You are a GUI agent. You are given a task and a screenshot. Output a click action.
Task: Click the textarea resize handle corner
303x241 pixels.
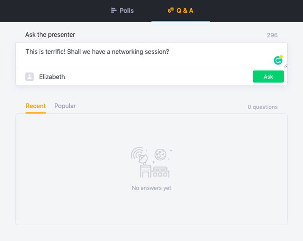(285, 66)
